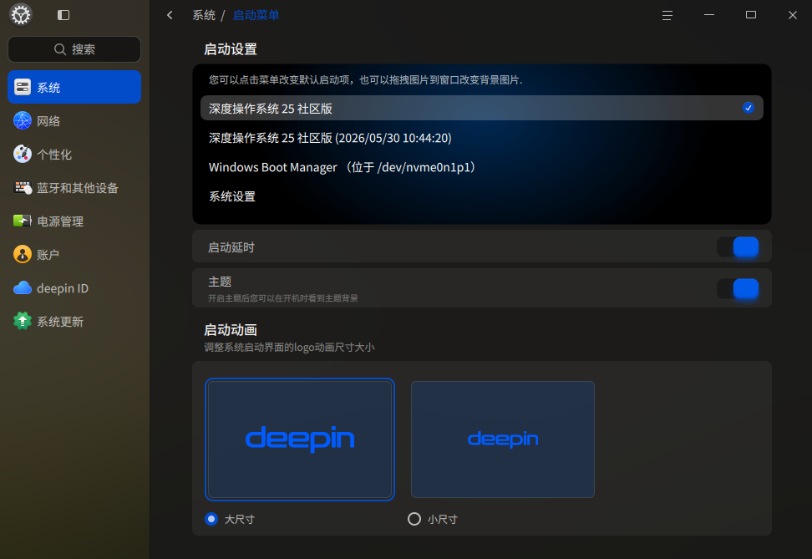Choose the large deepin logo thumbnail

(300, 440)
